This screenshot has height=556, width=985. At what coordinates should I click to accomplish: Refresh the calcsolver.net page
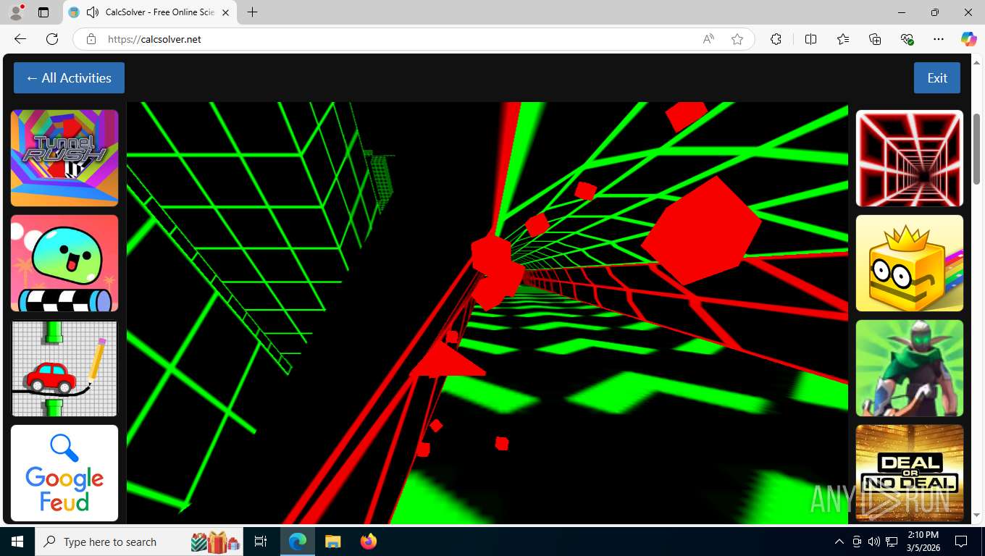52,39
